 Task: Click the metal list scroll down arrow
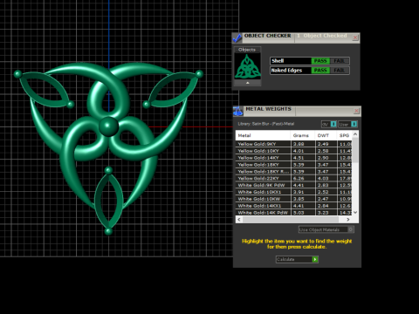coord(355,213)
